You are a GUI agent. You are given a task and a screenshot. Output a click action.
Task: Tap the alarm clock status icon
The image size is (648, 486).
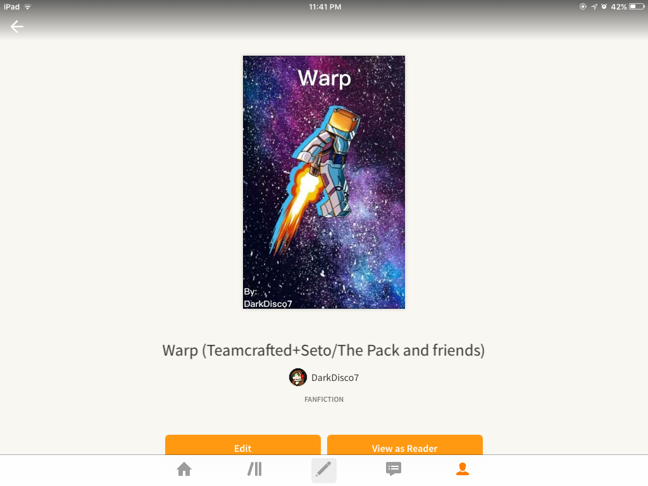[604, 6]
